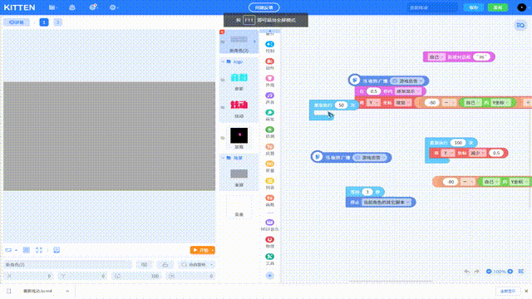This screenshot has height=299, width=532.
Task: Expand the downloaded file chevron in download bar
Action: point(67,292)
